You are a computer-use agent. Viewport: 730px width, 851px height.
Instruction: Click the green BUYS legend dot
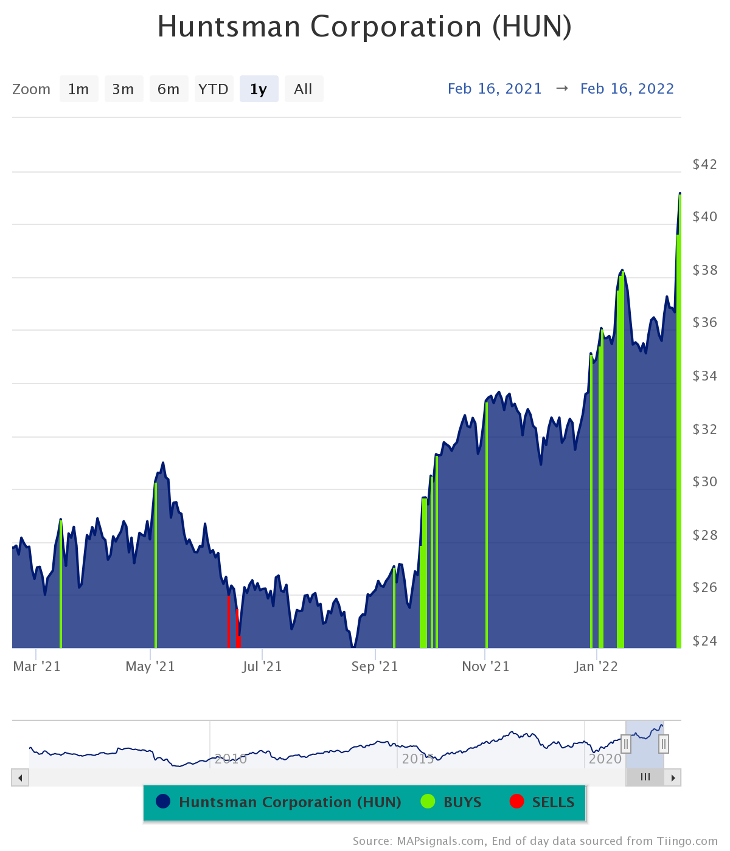click(x=428, y=802)
